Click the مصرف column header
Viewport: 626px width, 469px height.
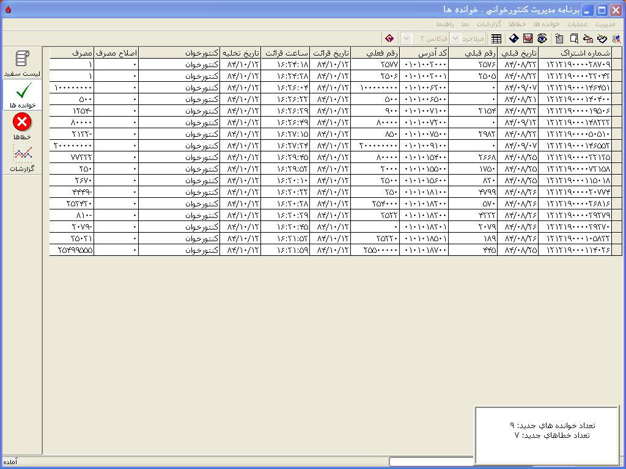[x=72, y=53]
